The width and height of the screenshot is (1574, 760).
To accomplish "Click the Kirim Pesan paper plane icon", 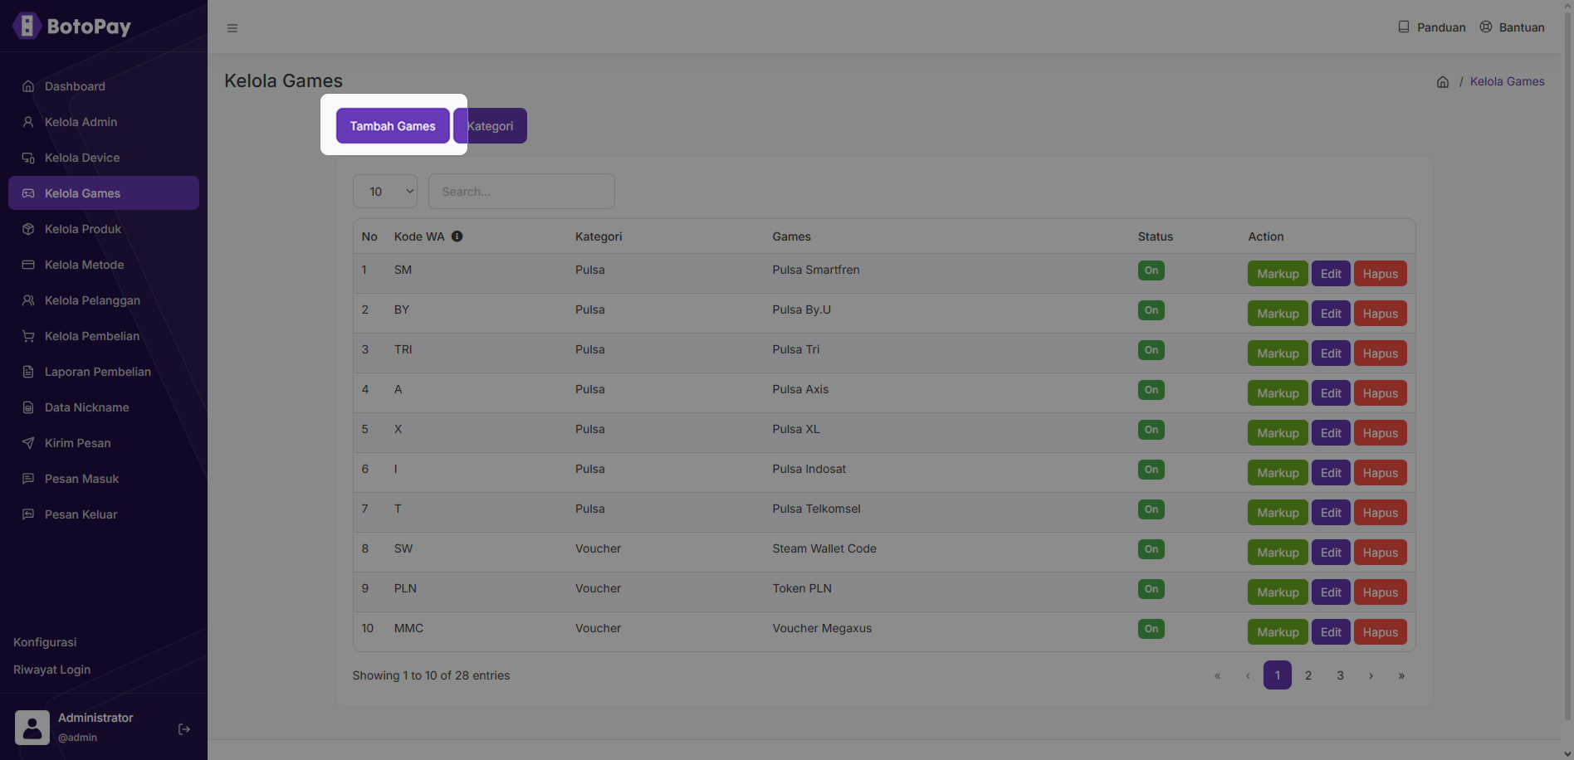I will [x=28, y=443].
